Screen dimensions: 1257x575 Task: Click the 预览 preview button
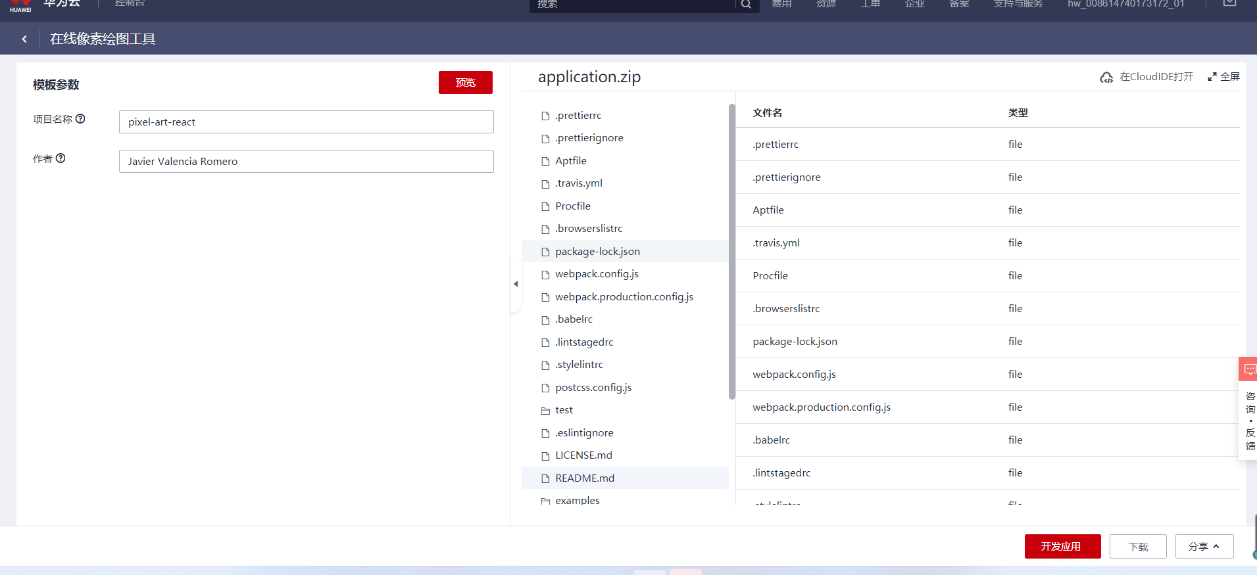point(466,82)
